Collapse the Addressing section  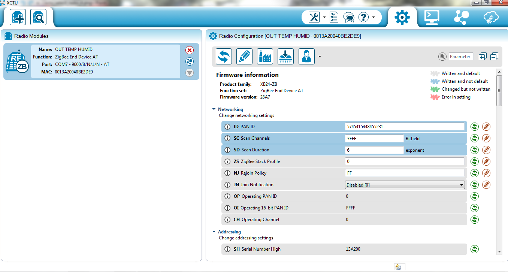[214, 232]
